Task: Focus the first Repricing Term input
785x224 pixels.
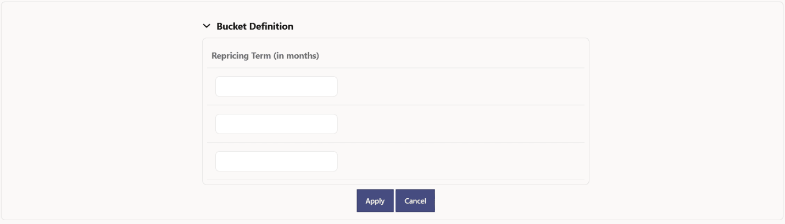Action: click(x=276, y=87)
